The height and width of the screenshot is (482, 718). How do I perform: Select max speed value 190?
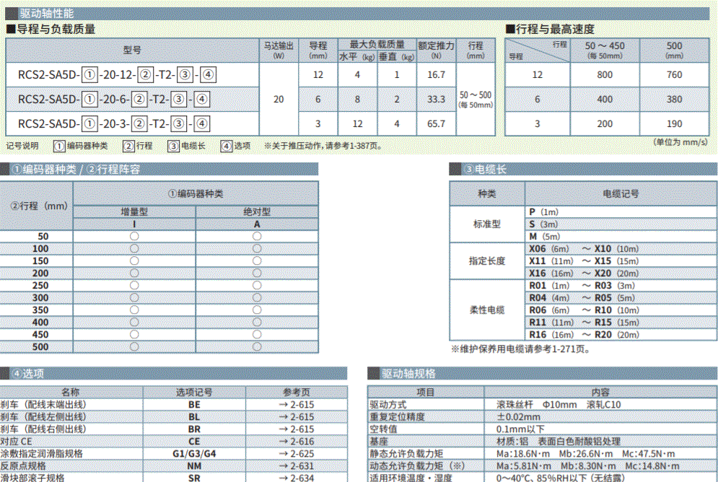pos(674,123)
